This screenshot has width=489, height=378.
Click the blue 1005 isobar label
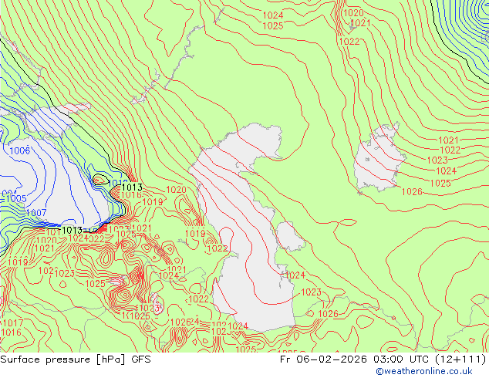16,199
